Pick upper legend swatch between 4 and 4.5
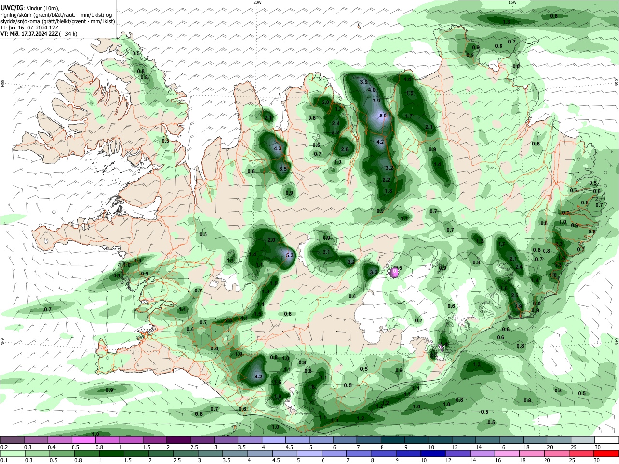The width and height of the screenshot is (619, 464). click(274, 440)
